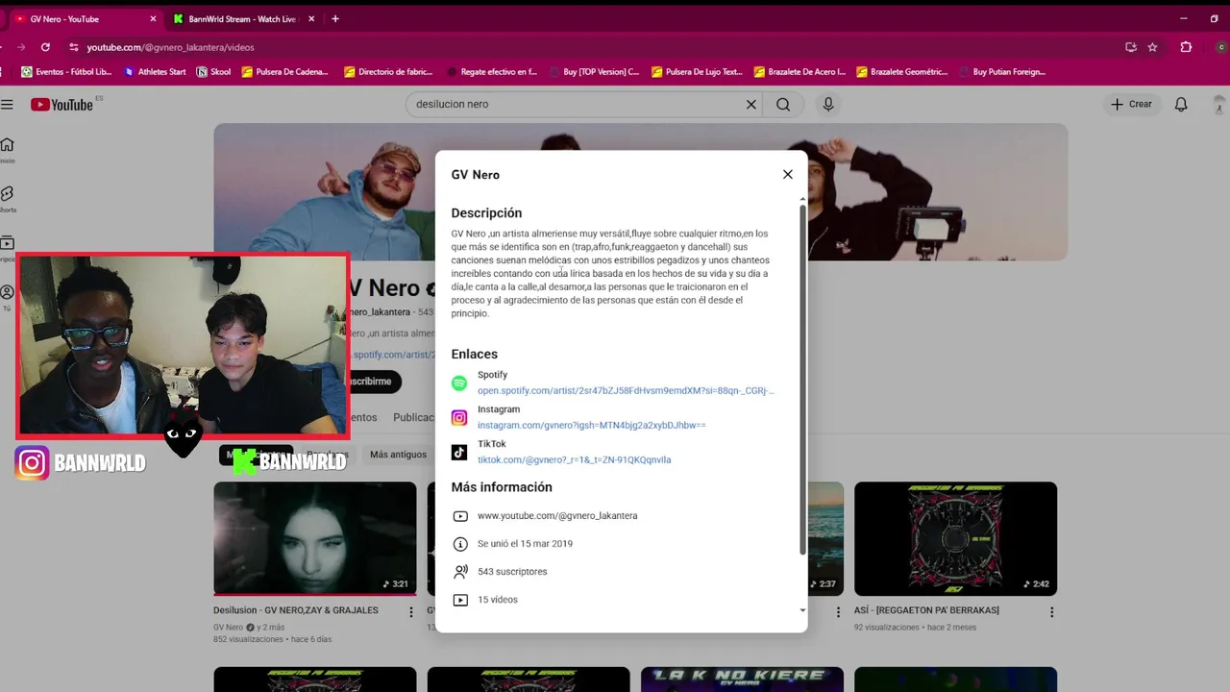The width and height of the screenshot is (1230, 692).
Task: Play the ASÍ Reggaeton Pa' Berrakas thumbnail
Action: 955,538
